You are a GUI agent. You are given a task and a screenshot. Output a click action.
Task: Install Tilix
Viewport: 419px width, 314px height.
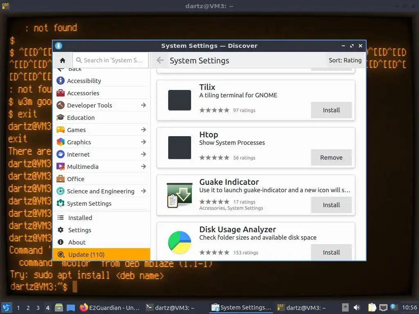331,110
